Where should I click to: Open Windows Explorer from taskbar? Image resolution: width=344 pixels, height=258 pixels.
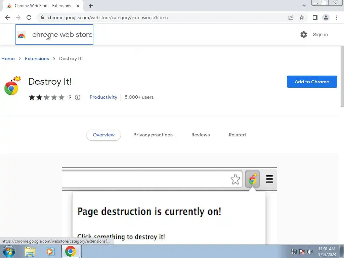[x=30, y=251]
